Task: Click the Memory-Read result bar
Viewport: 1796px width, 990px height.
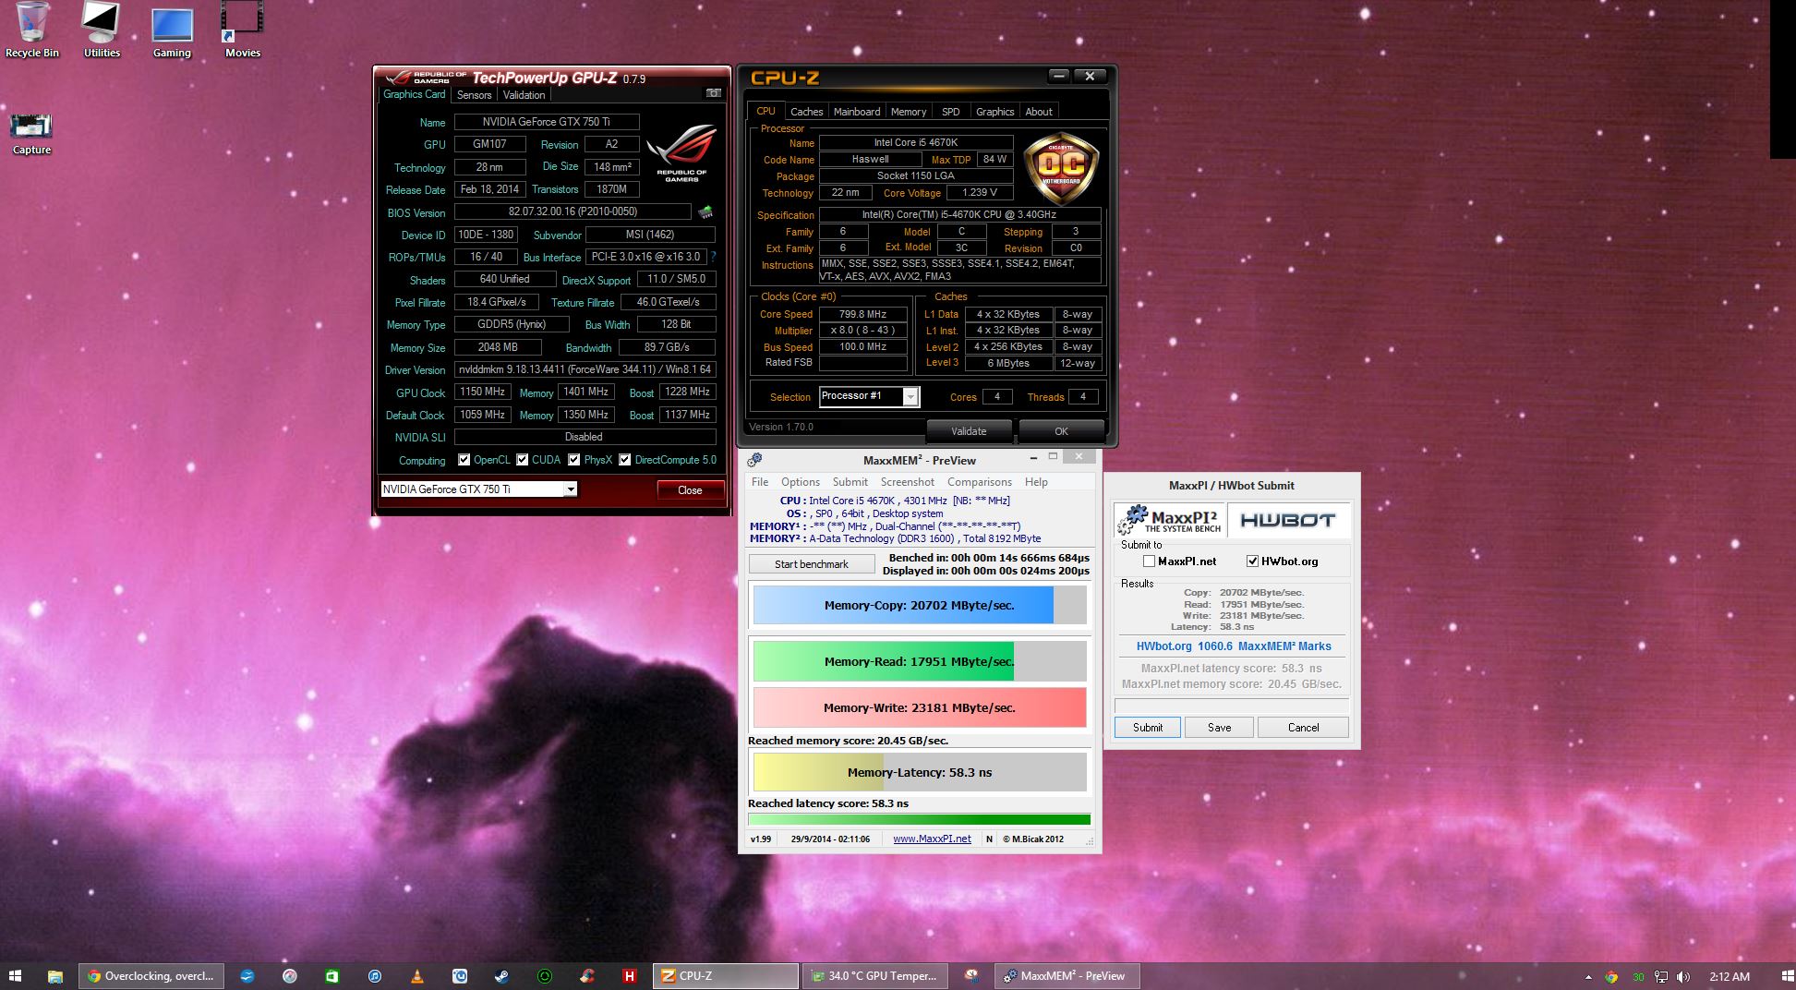Action: point(920,661)
